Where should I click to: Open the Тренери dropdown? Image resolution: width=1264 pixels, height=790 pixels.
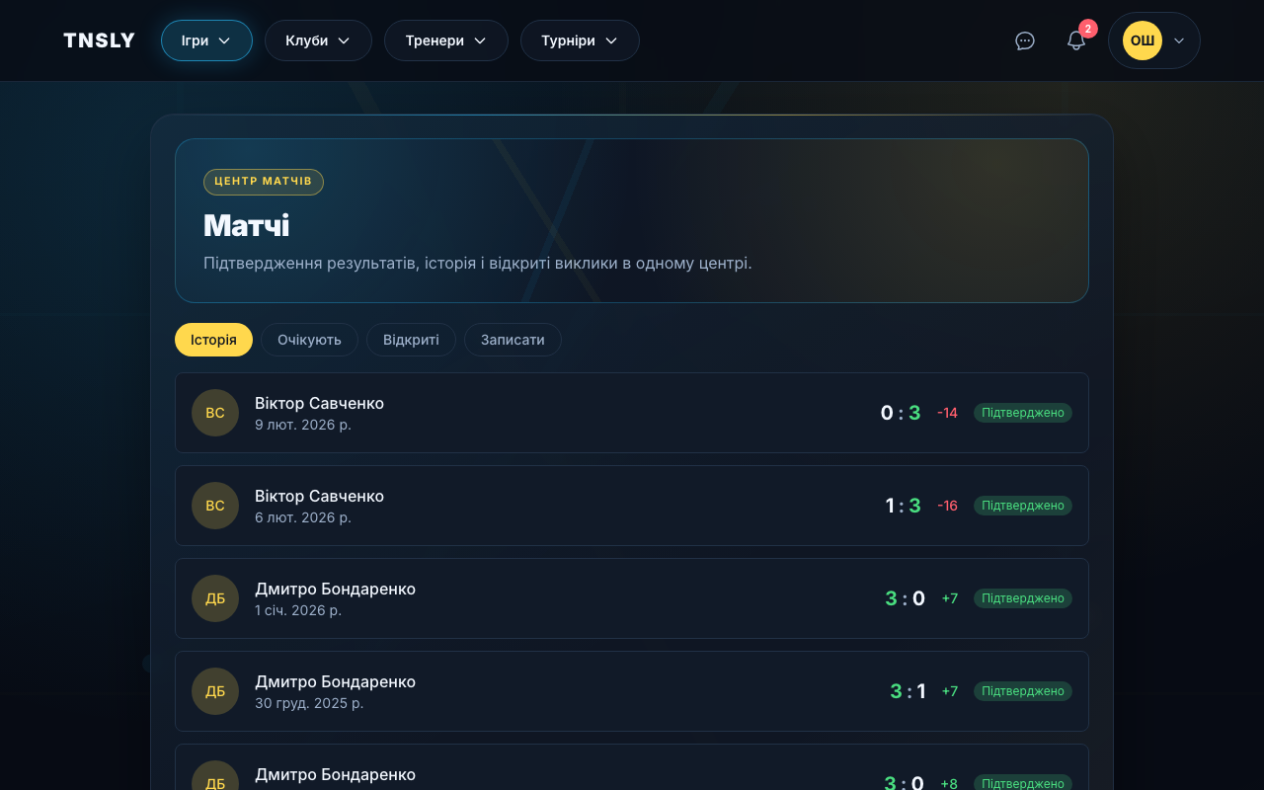(445, 40)
